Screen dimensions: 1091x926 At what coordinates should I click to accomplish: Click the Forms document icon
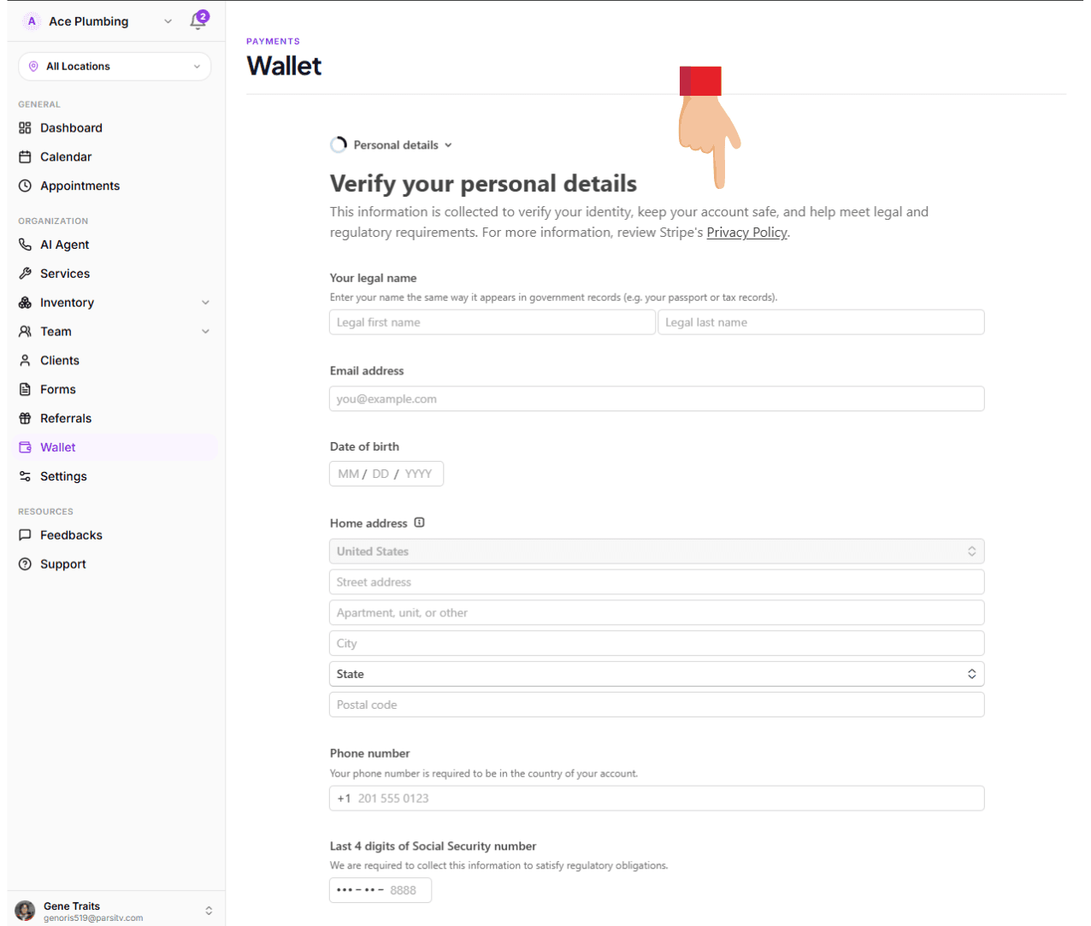pos(26,389)
